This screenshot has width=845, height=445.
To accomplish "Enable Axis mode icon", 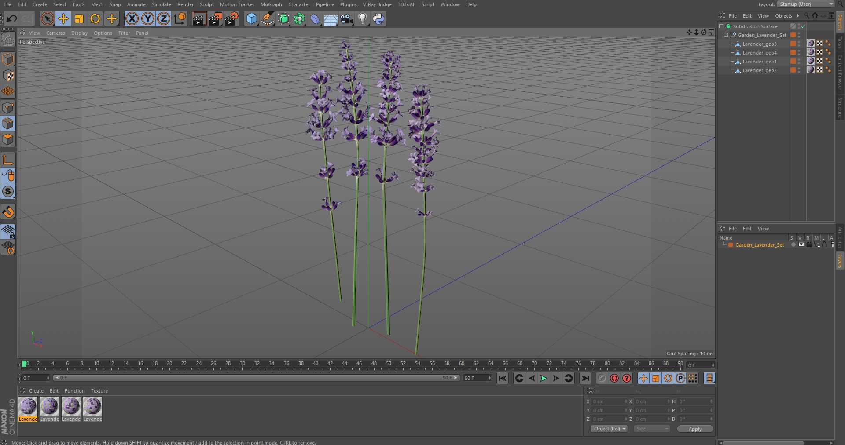I will (x=8, y=159).
